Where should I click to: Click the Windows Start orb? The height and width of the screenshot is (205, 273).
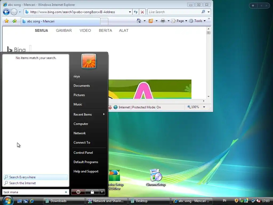point(7,201)
